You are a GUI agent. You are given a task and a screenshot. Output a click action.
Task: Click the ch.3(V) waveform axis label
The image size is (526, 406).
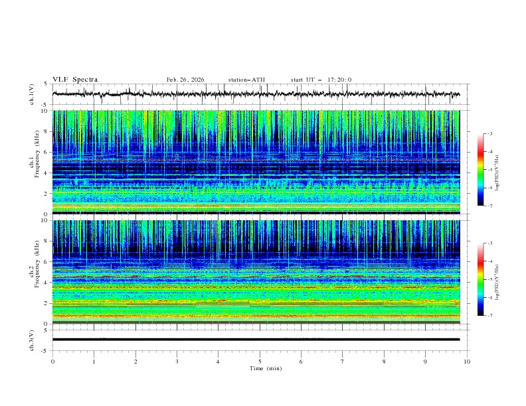click(x=32, y=340)
